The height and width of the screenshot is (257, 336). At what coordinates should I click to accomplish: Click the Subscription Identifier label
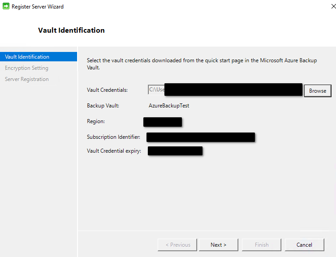point(113,137)
